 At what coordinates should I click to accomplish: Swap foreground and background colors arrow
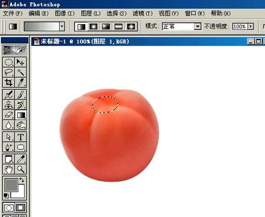click(22, 180)
